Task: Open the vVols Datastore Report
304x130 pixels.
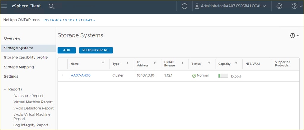Action: click(34, 108)
